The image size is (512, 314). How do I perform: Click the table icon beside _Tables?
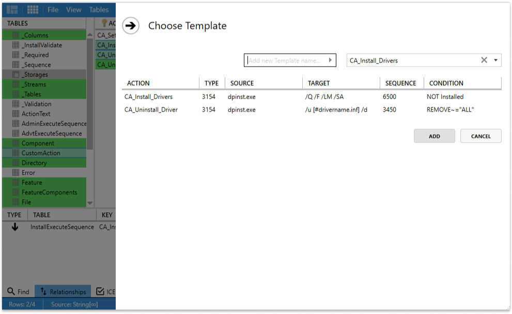point(15,94)
